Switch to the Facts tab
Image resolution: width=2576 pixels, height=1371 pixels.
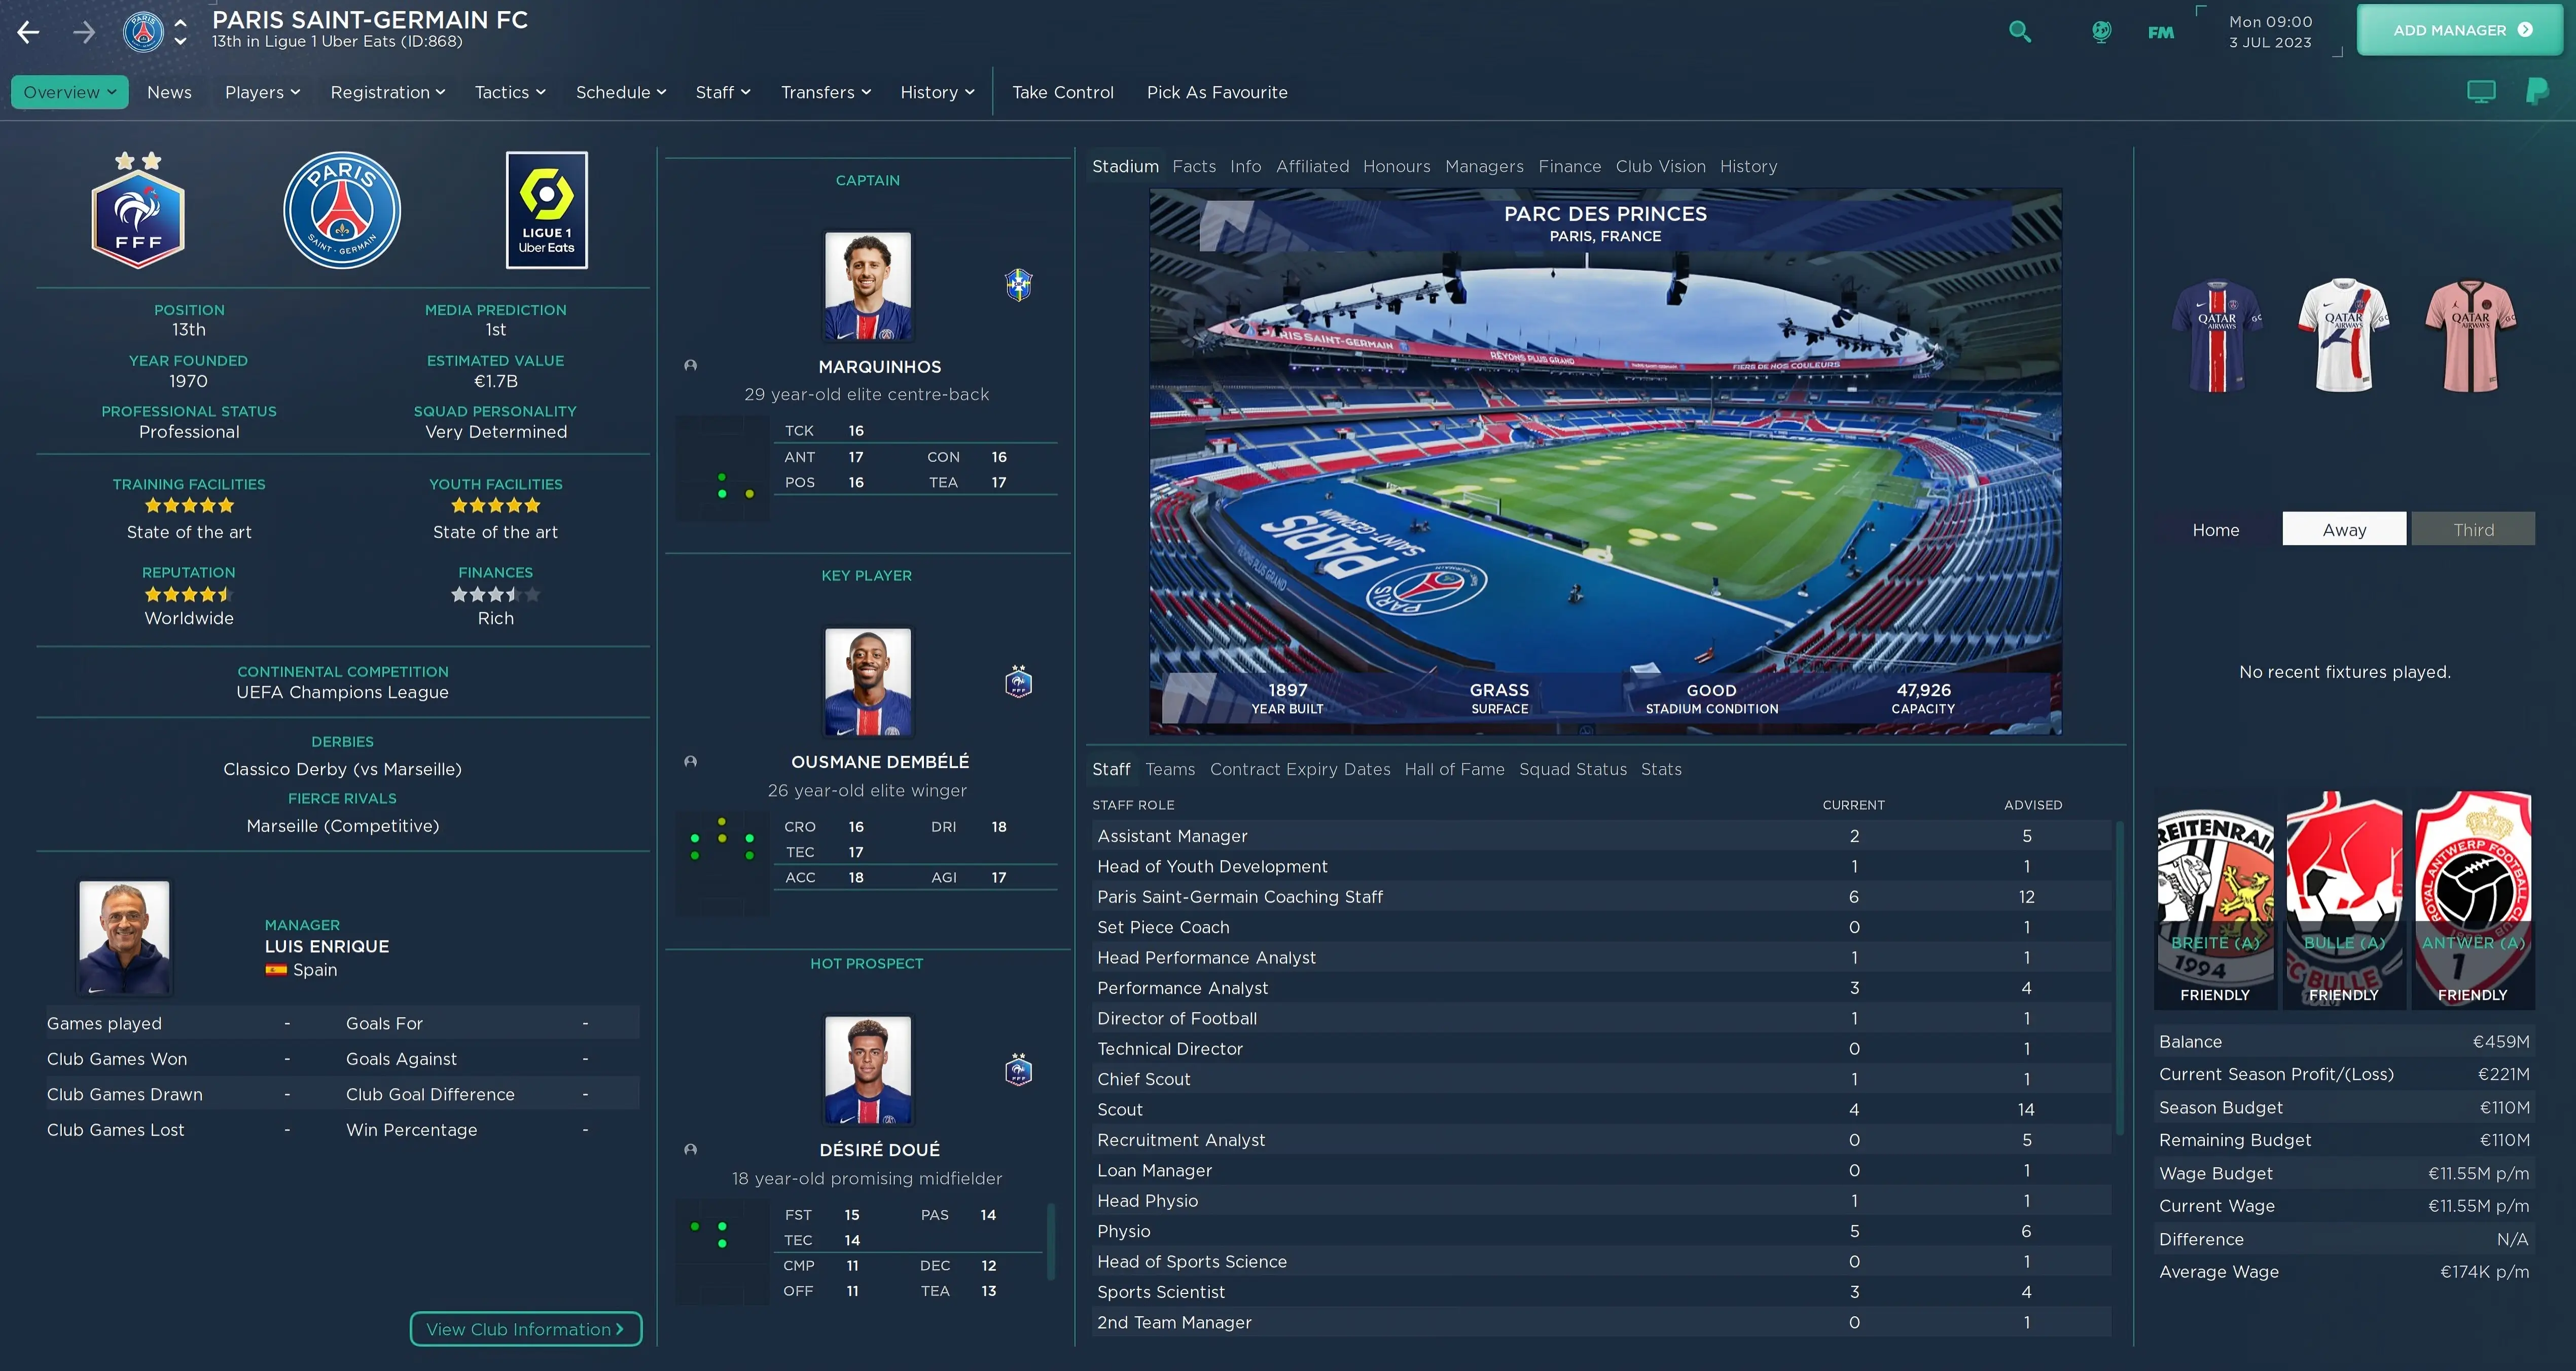pos(1194,166)
